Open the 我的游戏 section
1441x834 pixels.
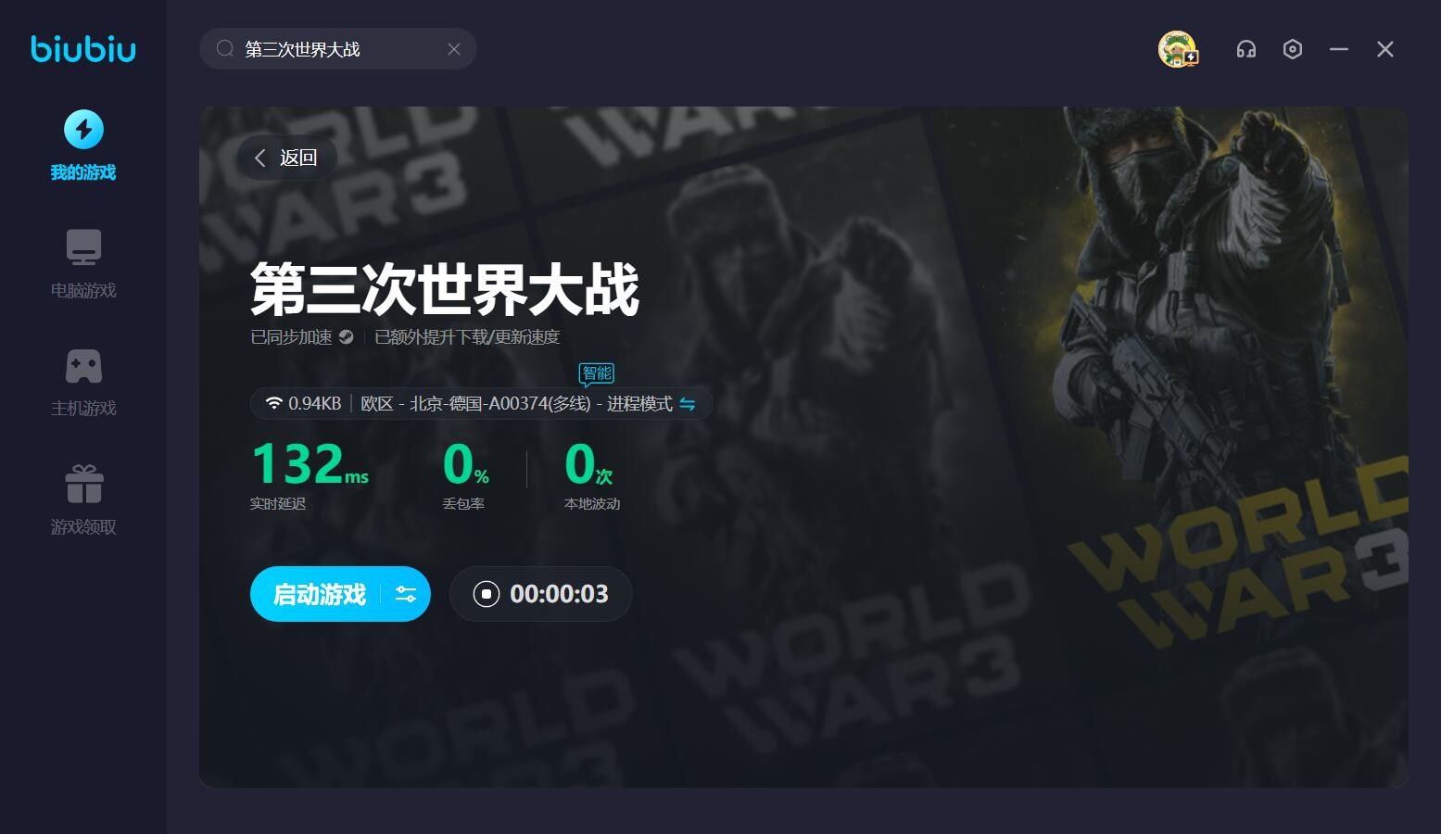tap(83, 145)
